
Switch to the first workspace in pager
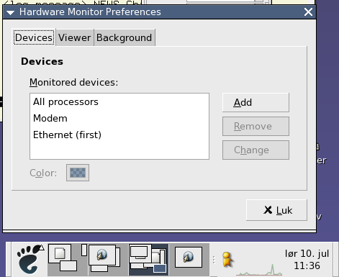point(68,260)
